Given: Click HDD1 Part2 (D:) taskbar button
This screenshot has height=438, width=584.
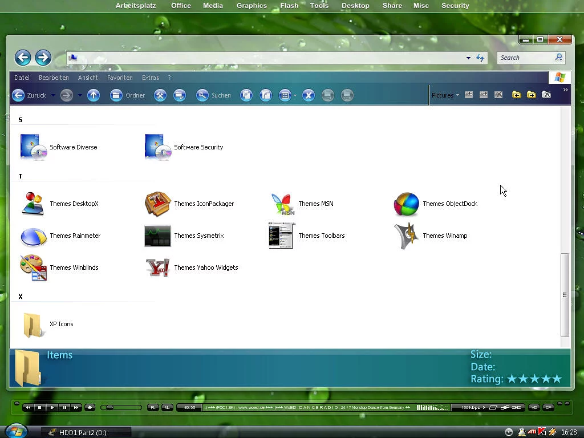Looking at the screenshot, I should tap(83, 432).
